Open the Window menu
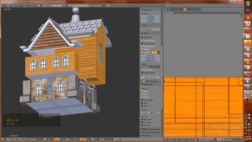252x142 pixels. 28,6
